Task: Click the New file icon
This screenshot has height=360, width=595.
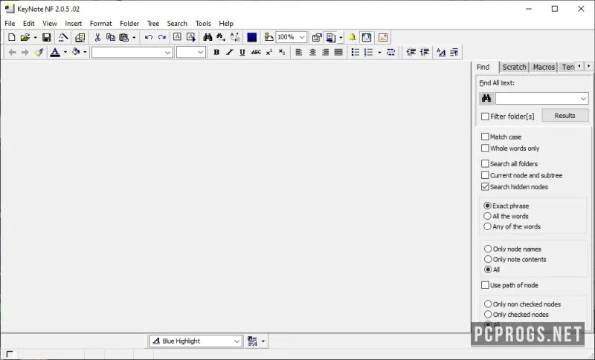Action: [x=12, y=37]
